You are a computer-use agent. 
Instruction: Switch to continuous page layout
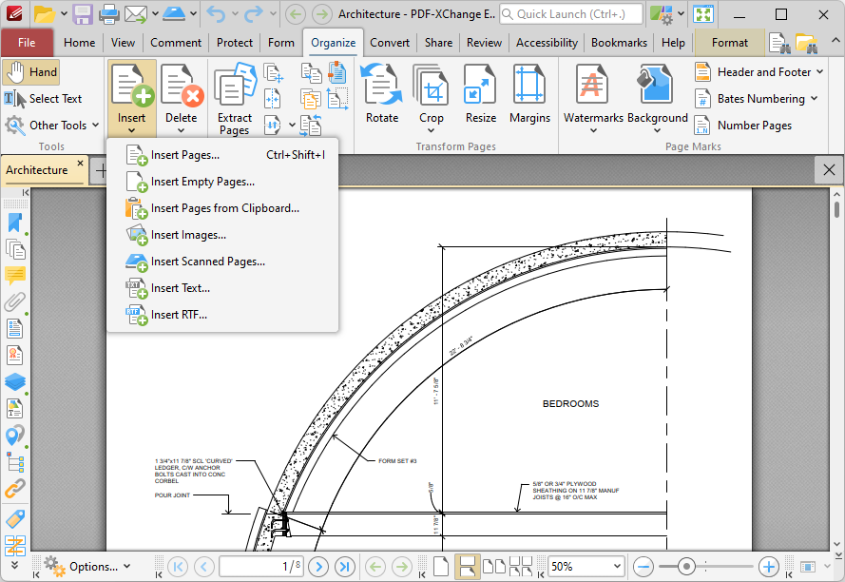coord(468,567)
